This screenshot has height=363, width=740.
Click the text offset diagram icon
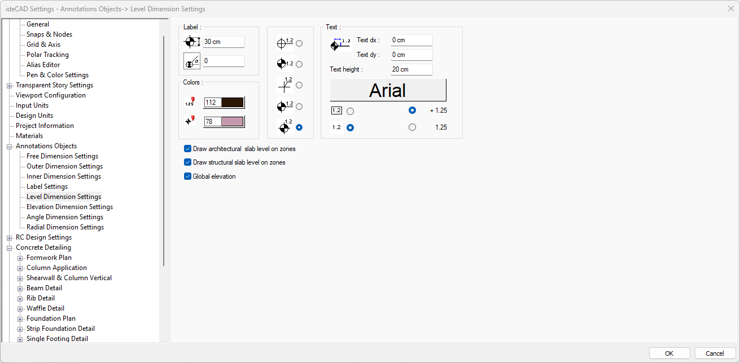click(x=340, y=45)
